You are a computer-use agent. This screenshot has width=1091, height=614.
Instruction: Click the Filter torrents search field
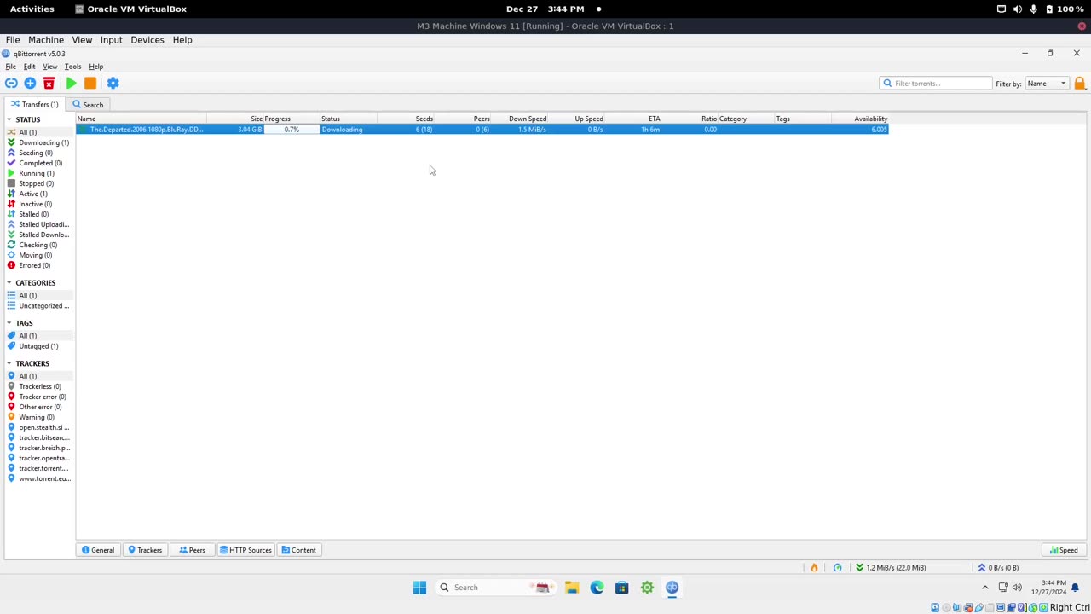[x=936, y=84]
